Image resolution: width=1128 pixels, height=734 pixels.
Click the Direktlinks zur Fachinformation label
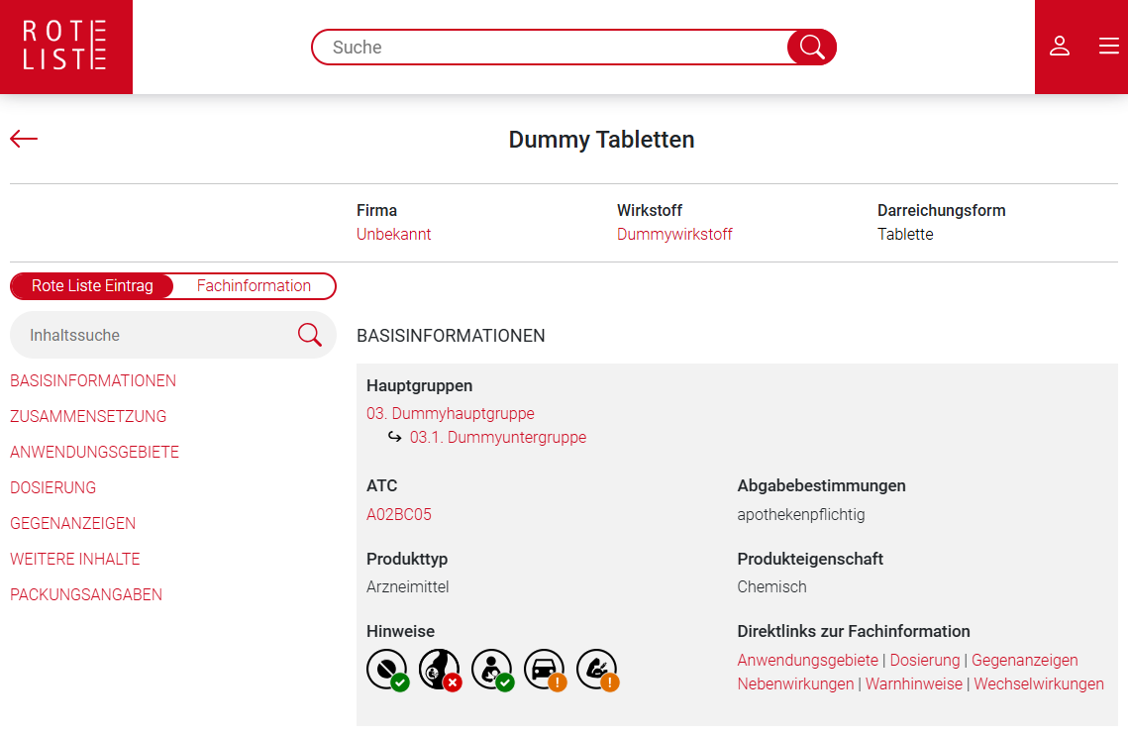click(x=854, y=631)
